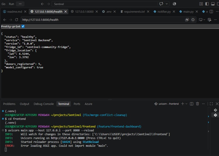Switch to the Output panel tab

pos(25,104)
